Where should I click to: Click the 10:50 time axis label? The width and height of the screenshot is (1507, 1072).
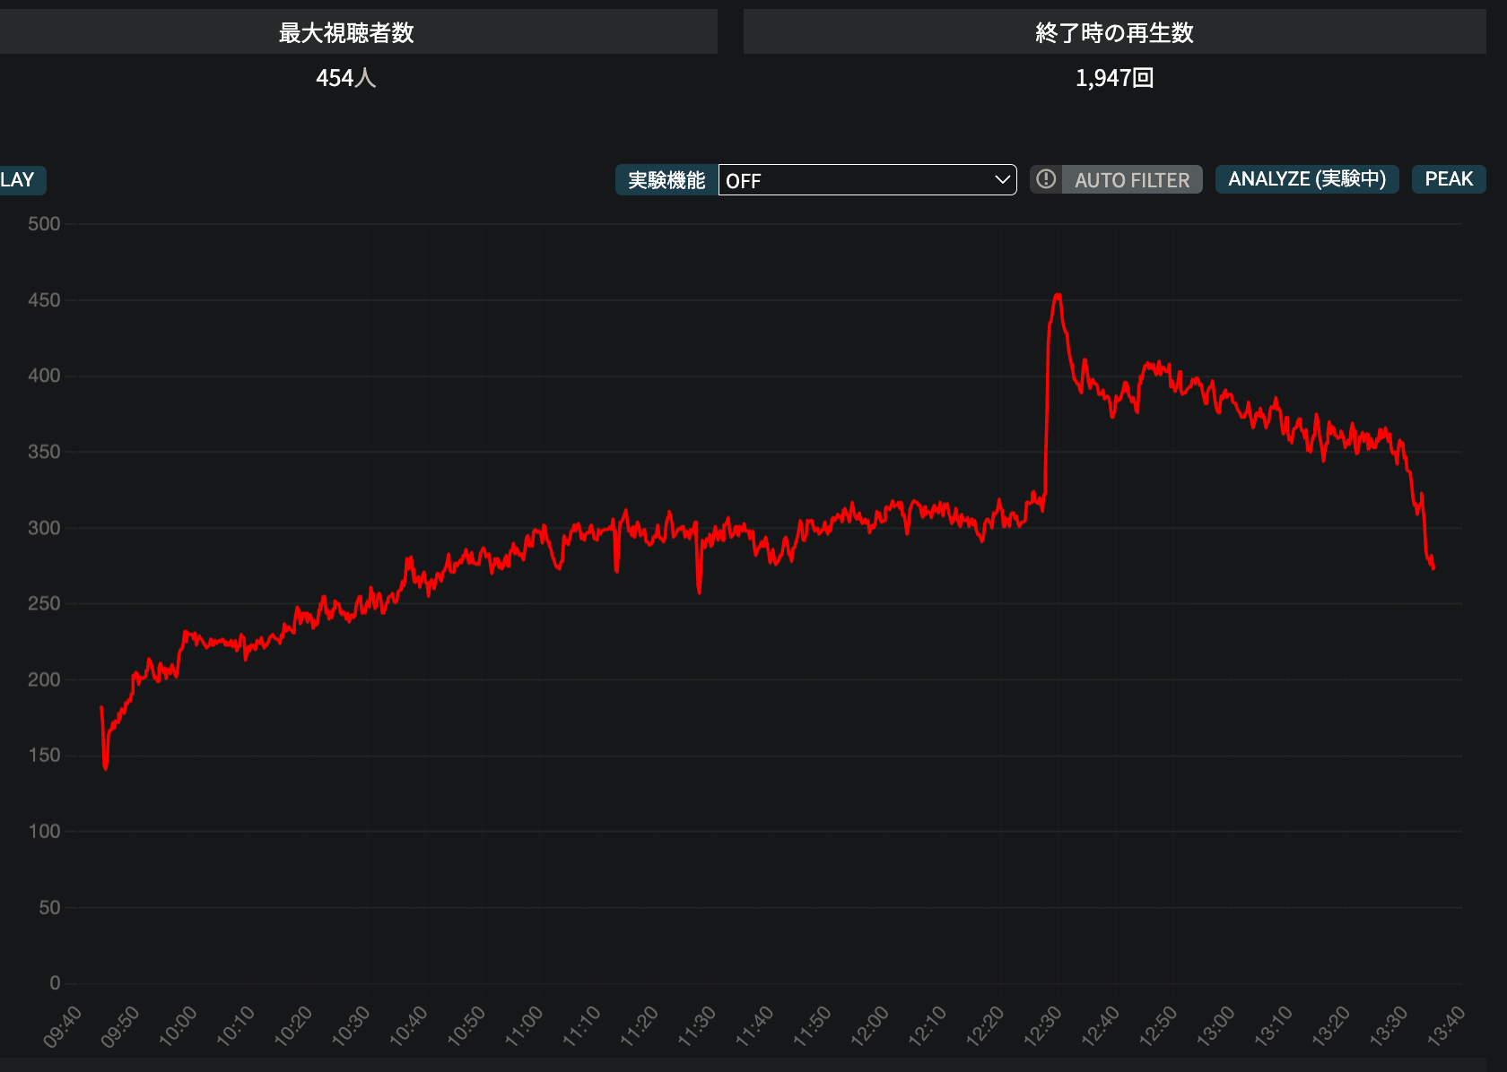coord(466,1026)
